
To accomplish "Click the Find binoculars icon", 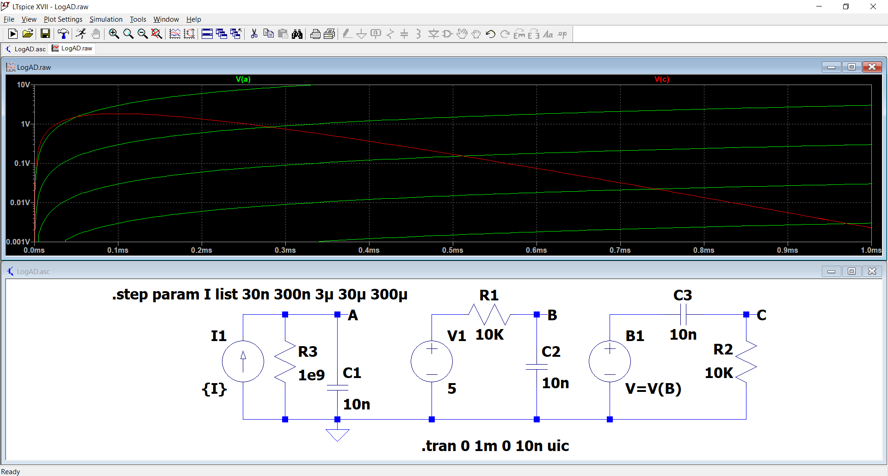I will point(297,34).
